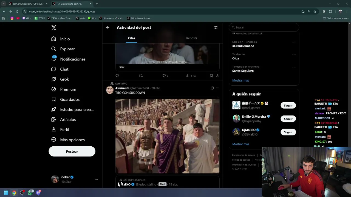Open the Olga trend
The image size is (351, 197).
236,58
